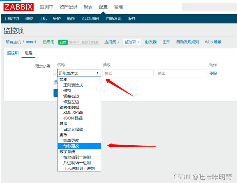The width and height of the screenshot is (237, 183).
Task: Switch to the 监控项 form tab
Action: click(13, 53)
